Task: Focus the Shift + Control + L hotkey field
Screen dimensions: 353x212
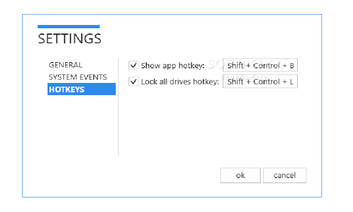Action: [260, 82]
